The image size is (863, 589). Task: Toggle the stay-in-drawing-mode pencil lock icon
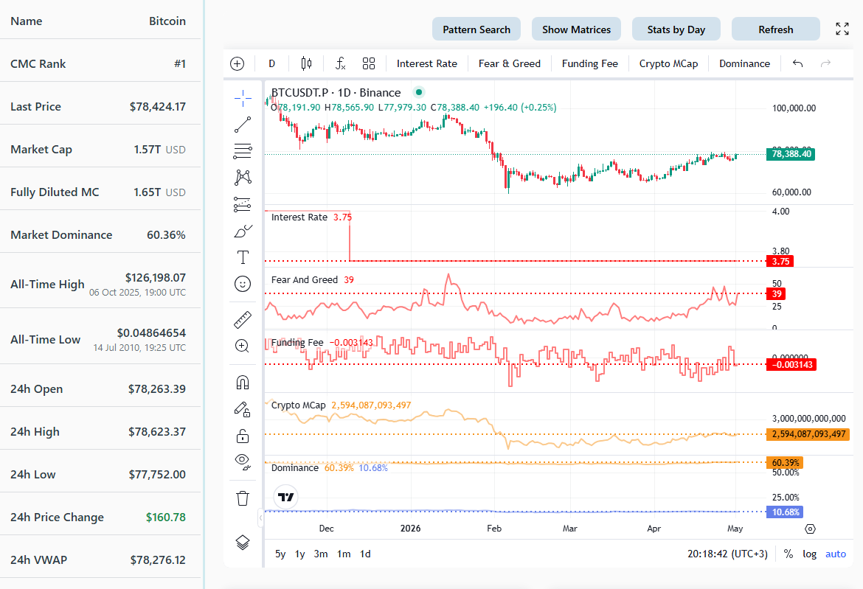coord(243,409)
